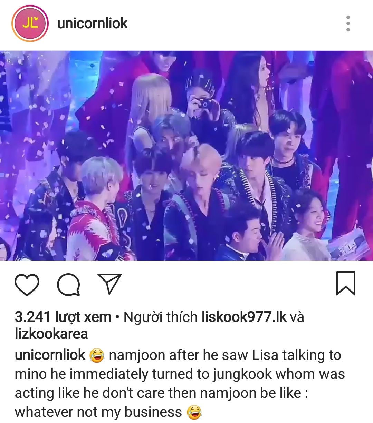This screenshot has height=423, width=373.
Task: Open unicornliok profile from header username
Action: 93,23
